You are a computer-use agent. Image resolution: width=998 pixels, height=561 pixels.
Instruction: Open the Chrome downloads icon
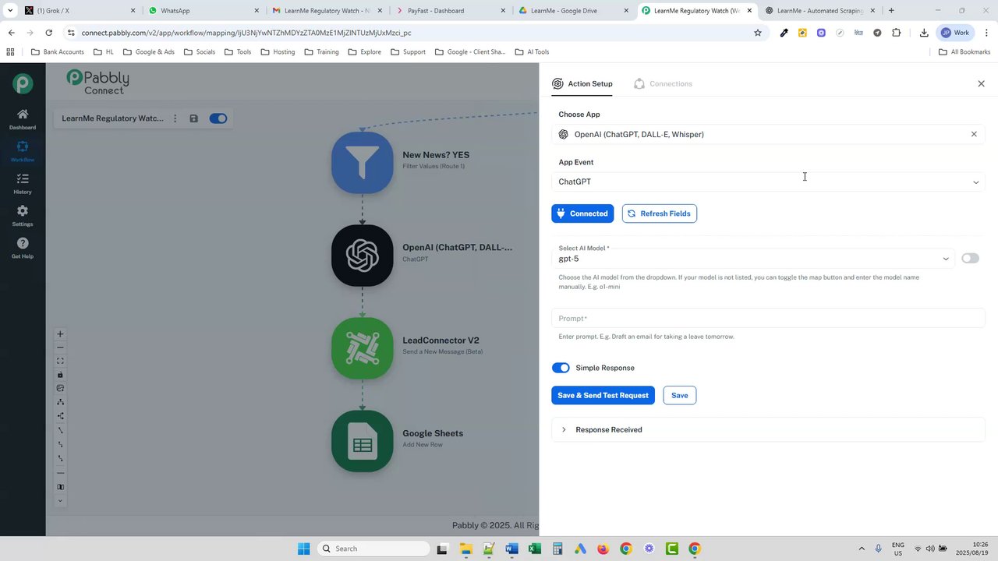click(x=924, y=33)
